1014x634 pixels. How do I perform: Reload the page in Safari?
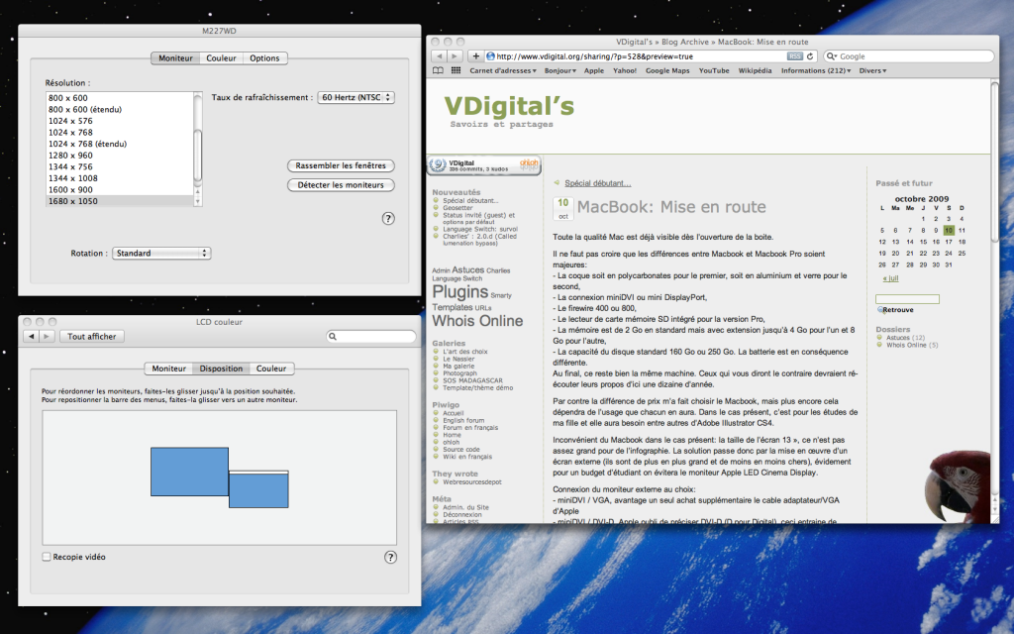tap(810, 56)
